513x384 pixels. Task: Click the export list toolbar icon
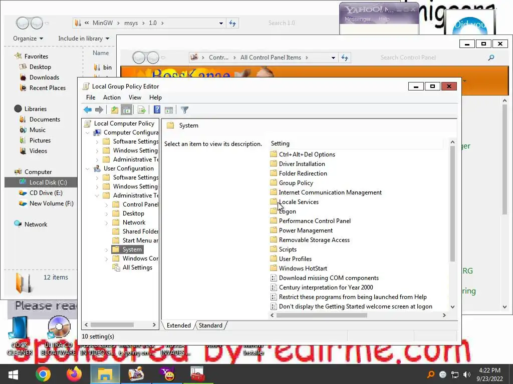(141, 110)
